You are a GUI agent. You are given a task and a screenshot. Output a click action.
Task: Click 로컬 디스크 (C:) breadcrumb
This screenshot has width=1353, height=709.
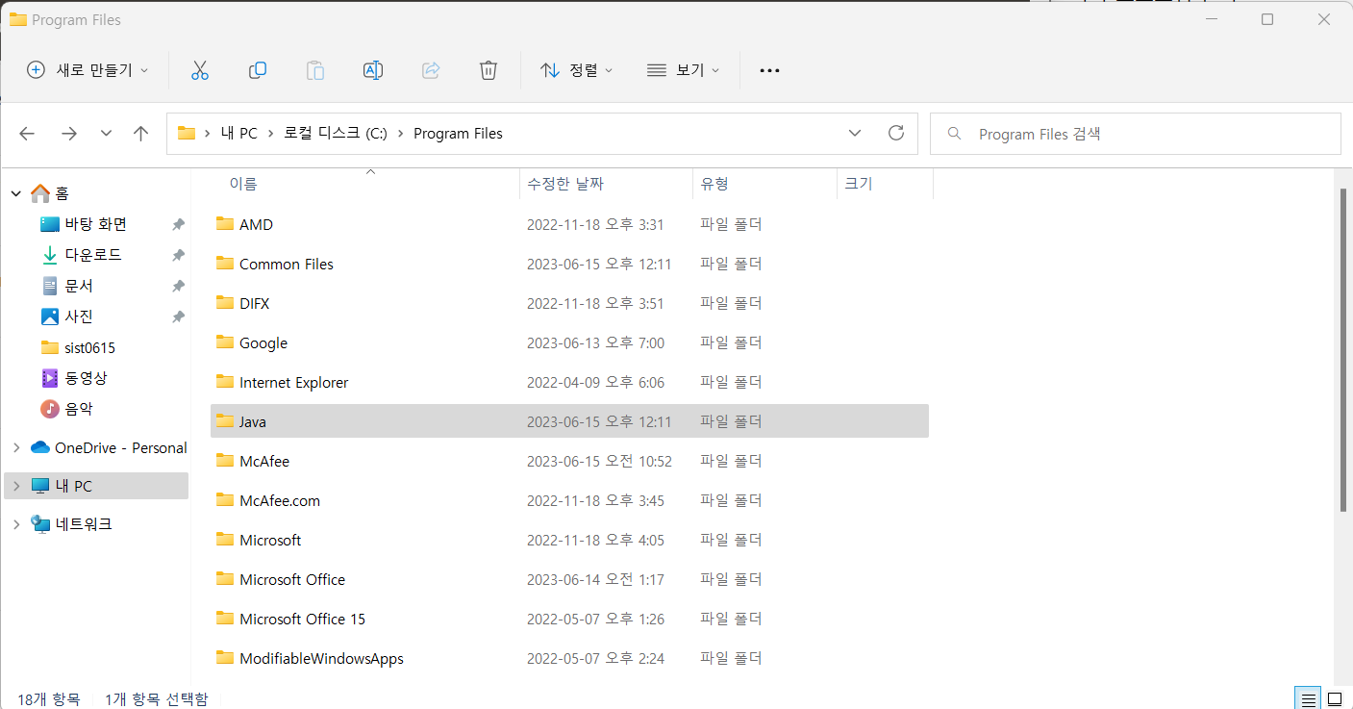point(336,134)
